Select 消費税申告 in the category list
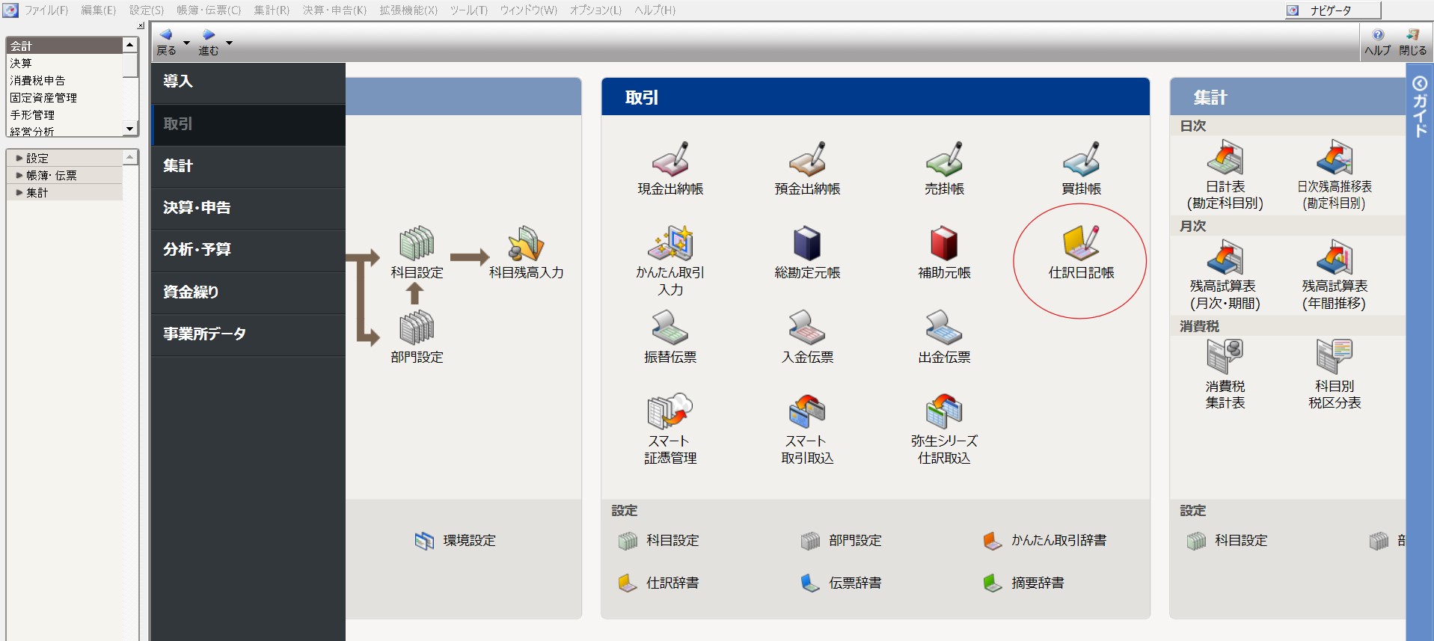1434x641 pixels. tap(64, 80)
